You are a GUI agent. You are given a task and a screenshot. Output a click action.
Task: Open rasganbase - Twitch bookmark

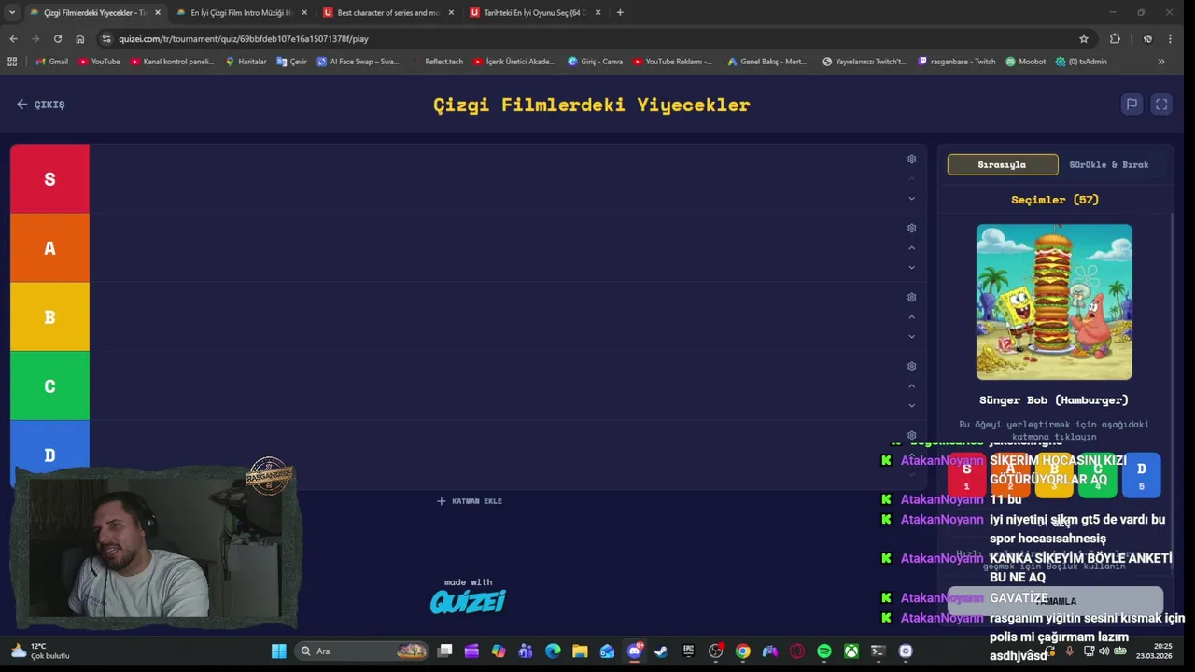coord(957,62)
